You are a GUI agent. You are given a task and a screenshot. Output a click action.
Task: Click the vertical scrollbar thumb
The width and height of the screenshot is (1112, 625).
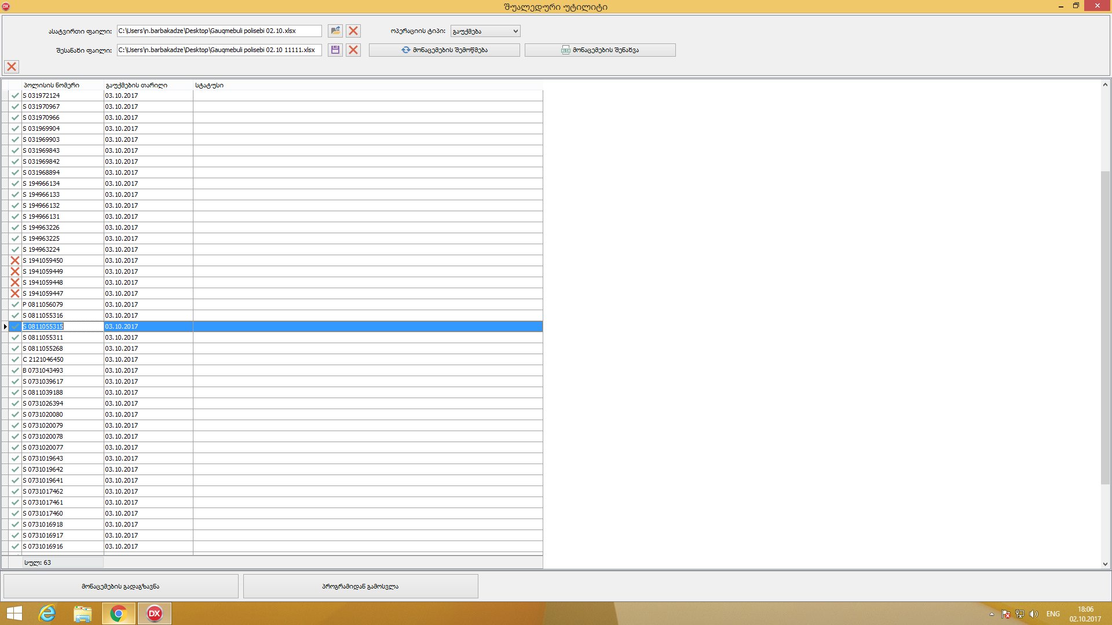1105,327
